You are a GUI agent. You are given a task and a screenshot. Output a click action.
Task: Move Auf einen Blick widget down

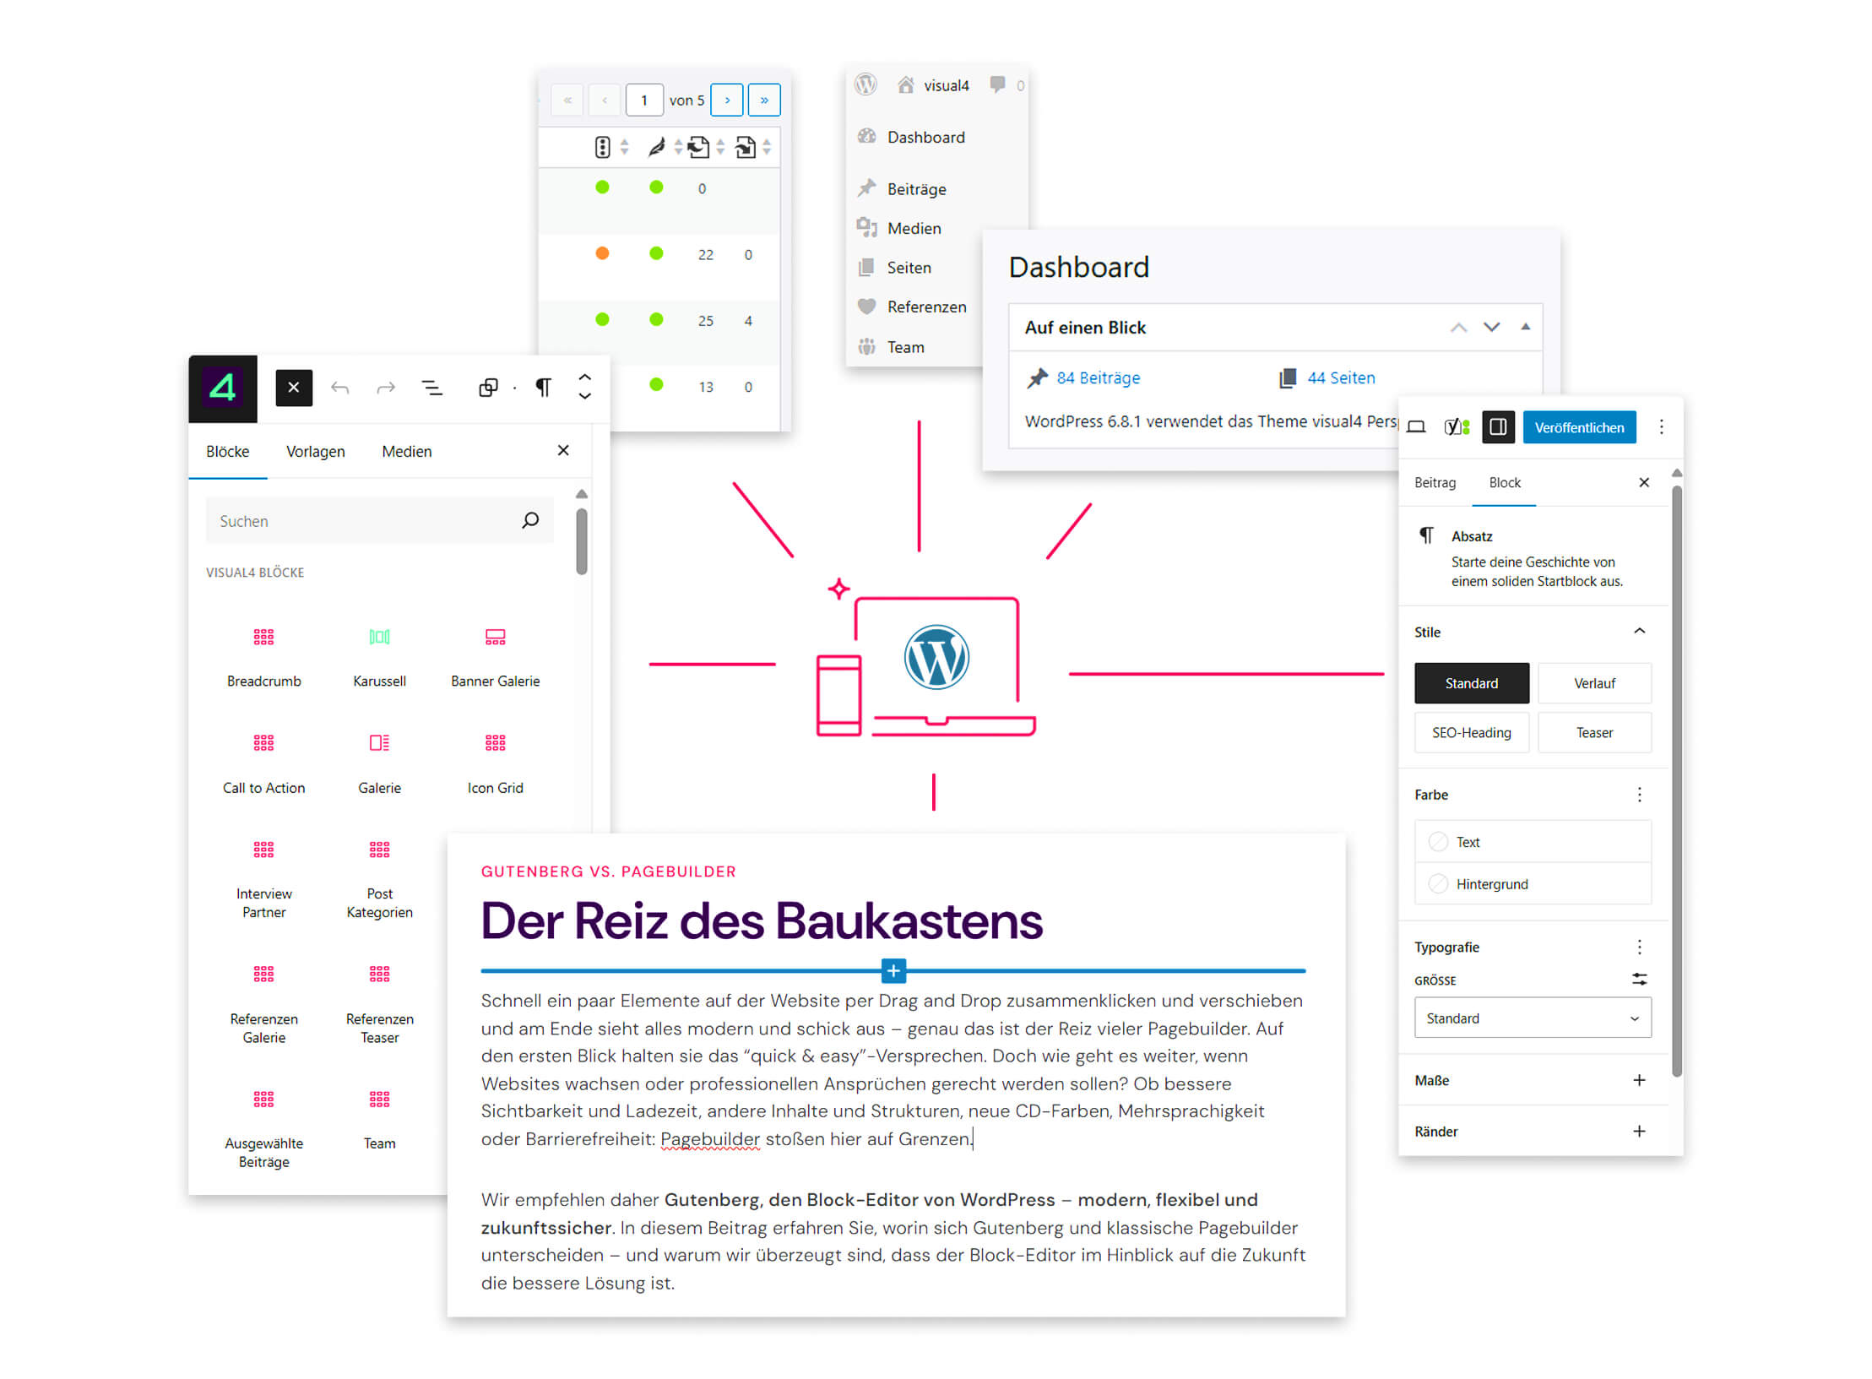click(1491, 327)
